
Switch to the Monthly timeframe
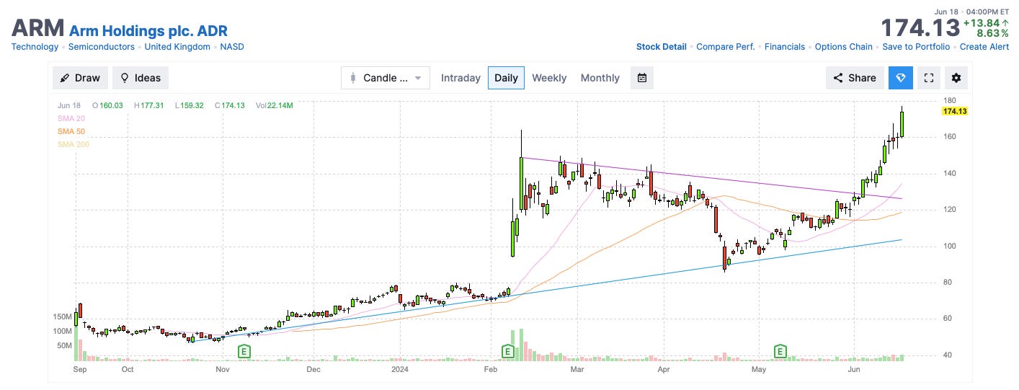tap(600, 78)
